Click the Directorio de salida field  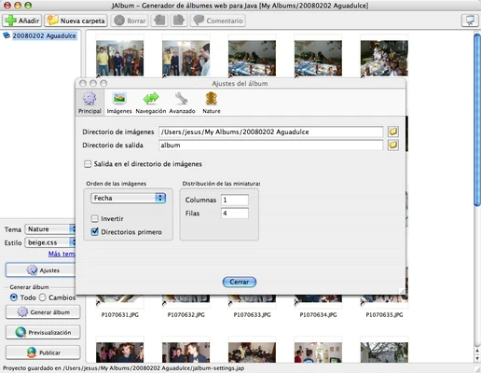coord(270,145)
